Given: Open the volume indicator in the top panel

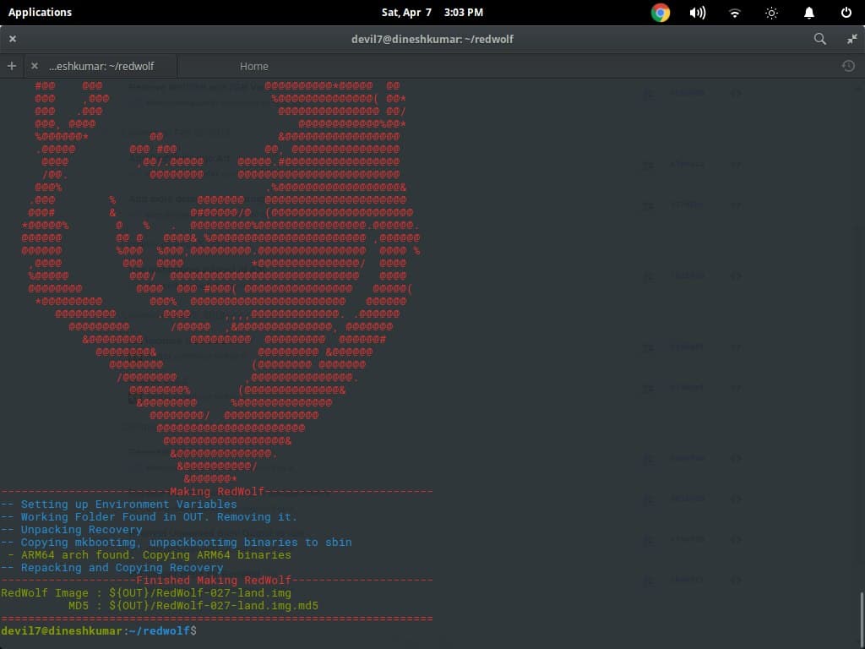Looking at the screenshot, I should pyautogui.click(x=697, y=12).
